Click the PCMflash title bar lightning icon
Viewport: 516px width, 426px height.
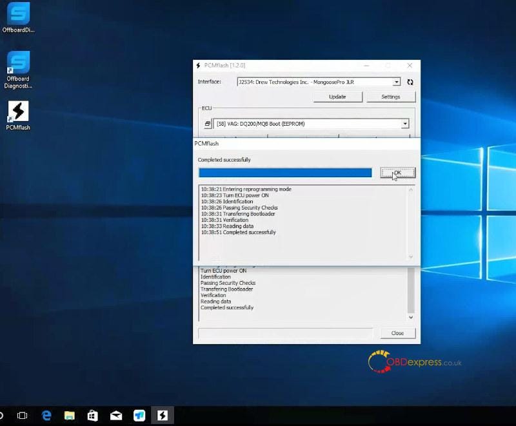[198, 65]
